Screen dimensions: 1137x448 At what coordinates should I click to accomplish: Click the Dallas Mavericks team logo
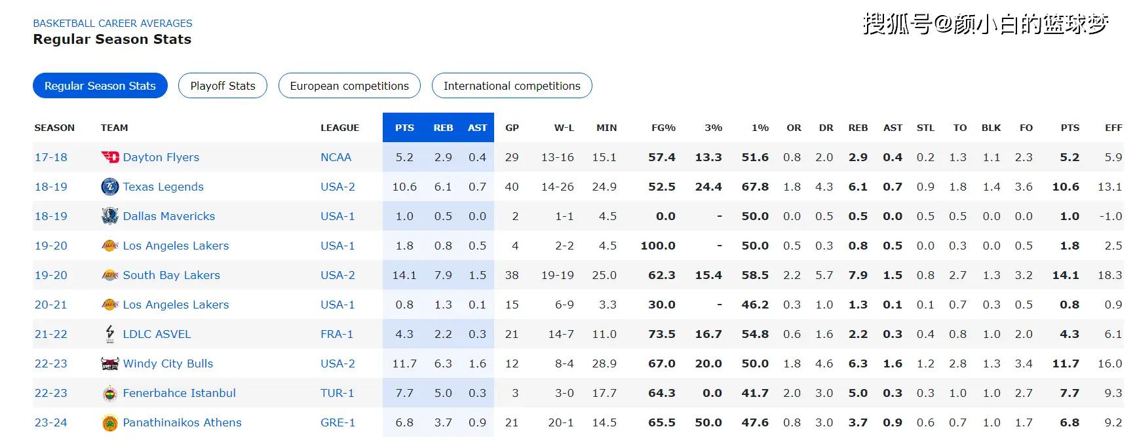tap(109, 216)
